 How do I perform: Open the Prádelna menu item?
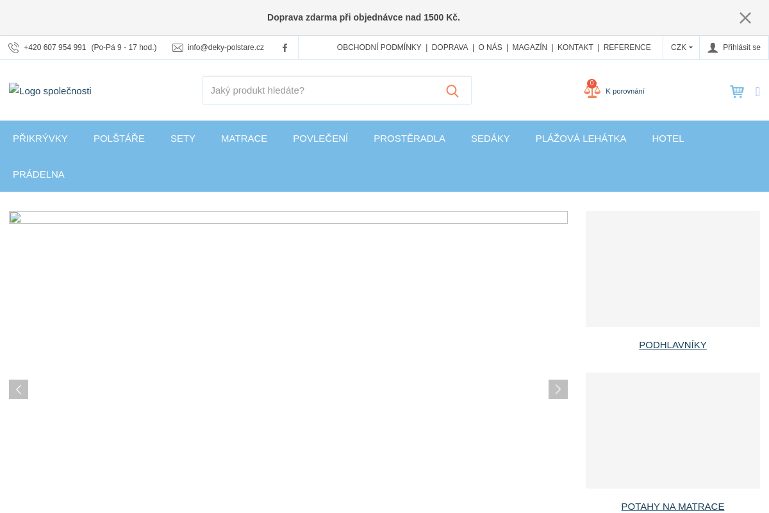click(38, 174)
